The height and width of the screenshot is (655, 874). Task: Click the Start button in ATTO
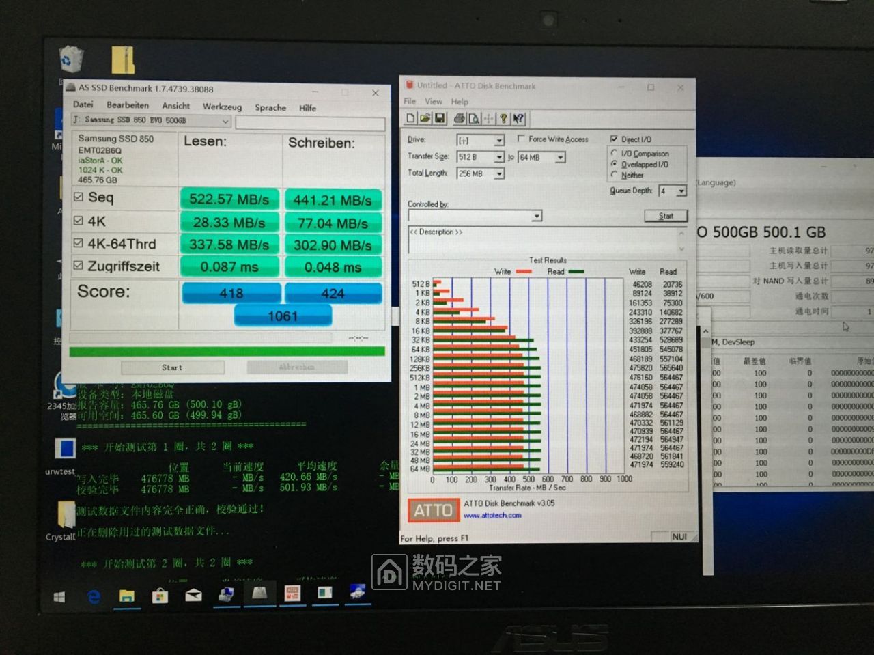pyautogui.click(x=666, y=216)
